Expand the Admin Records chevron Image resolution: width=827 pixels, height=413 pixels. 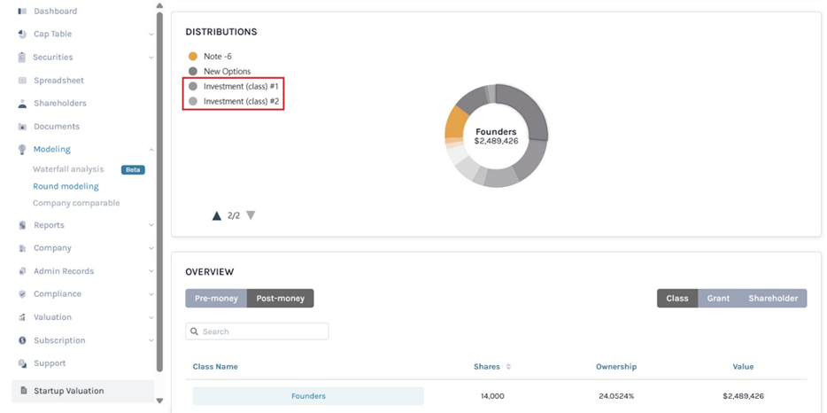coord(151,271)
